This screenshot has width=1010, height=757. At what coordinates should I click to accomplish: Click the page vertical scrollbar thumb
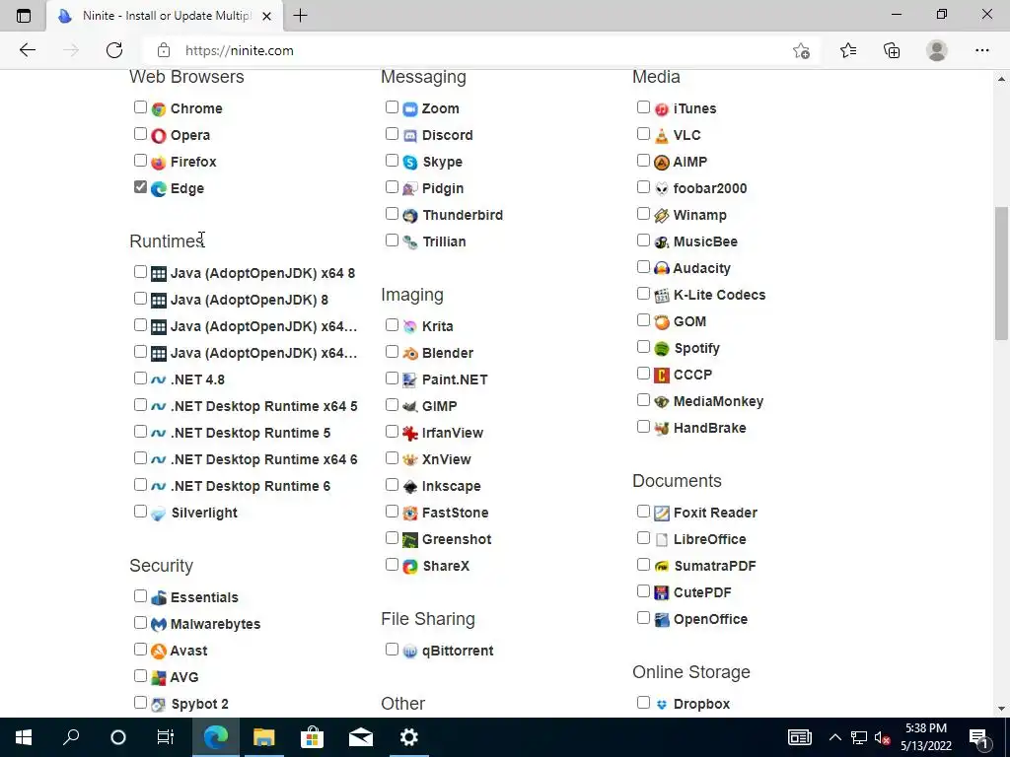pos(1001,273)
